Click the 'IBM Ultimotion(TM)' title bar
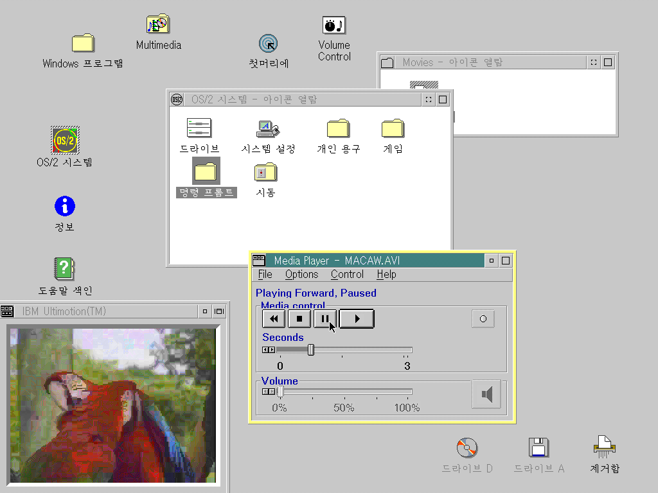This screenshot has height=493, width=658. pos(106,311)
